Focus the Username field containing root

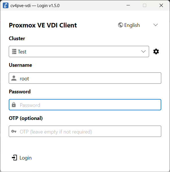85,78
